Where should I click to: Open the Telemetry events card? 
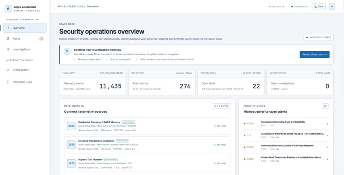[x=92, y=82]
